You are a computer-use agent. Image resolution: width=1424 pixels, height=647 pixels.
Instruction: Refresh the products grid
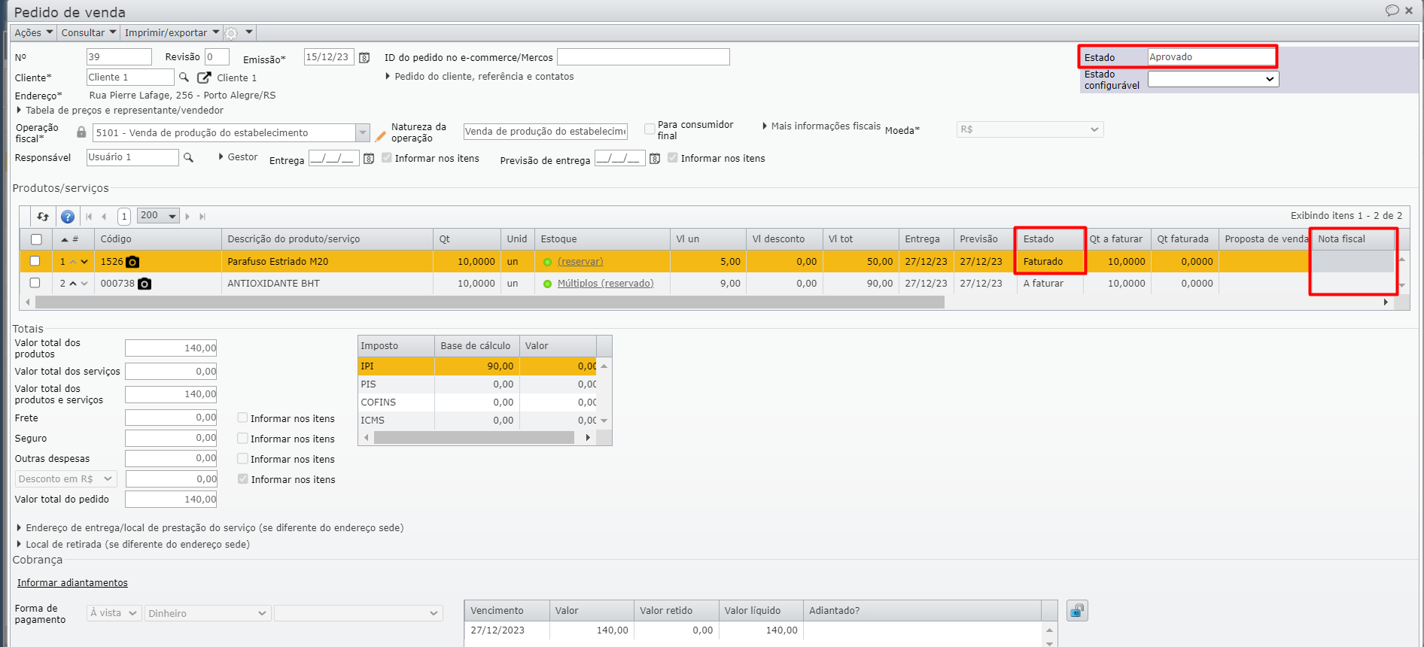click(43, 217)
